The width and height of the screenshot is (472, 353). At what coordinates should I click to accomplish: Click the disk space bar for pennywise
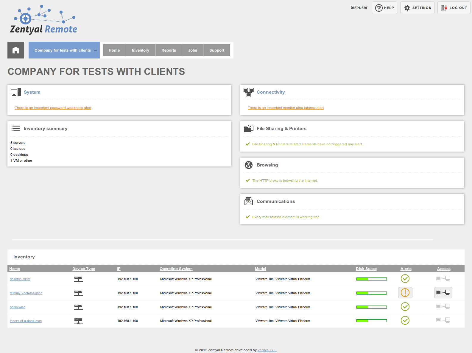point(371,307)
